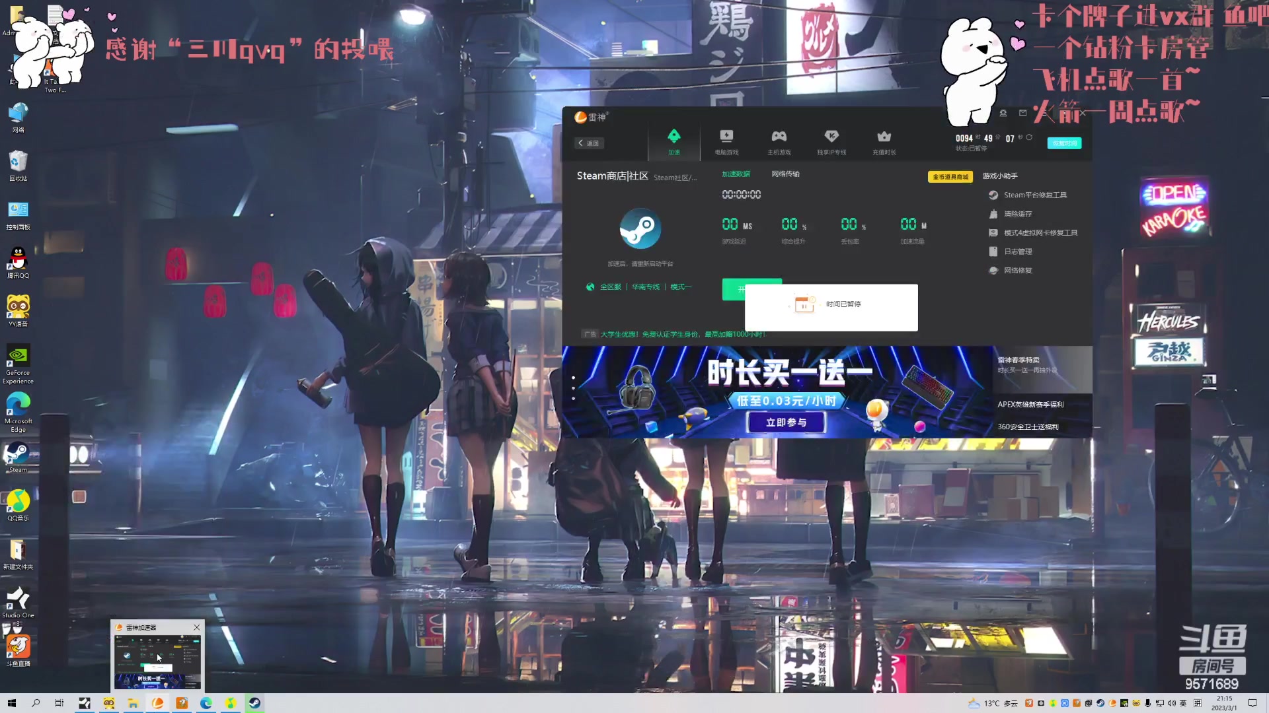This screenshot has height=713, width=1269.
Task: Click the 时间已暂停 notice popup
Action: click(x=831, y=308)
